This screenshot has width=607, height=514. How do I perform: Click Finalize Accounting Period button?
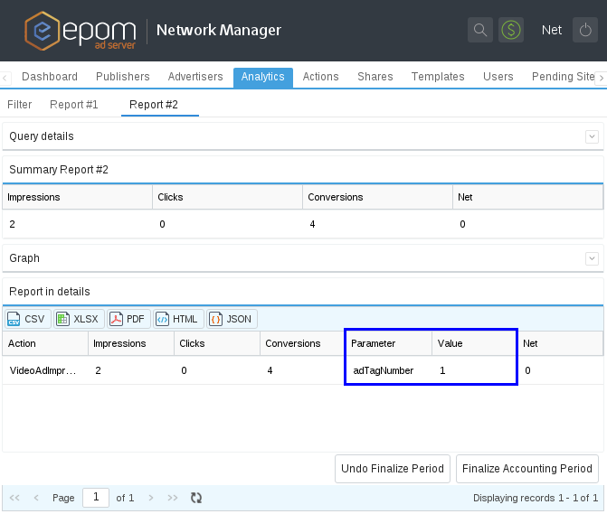526,469
